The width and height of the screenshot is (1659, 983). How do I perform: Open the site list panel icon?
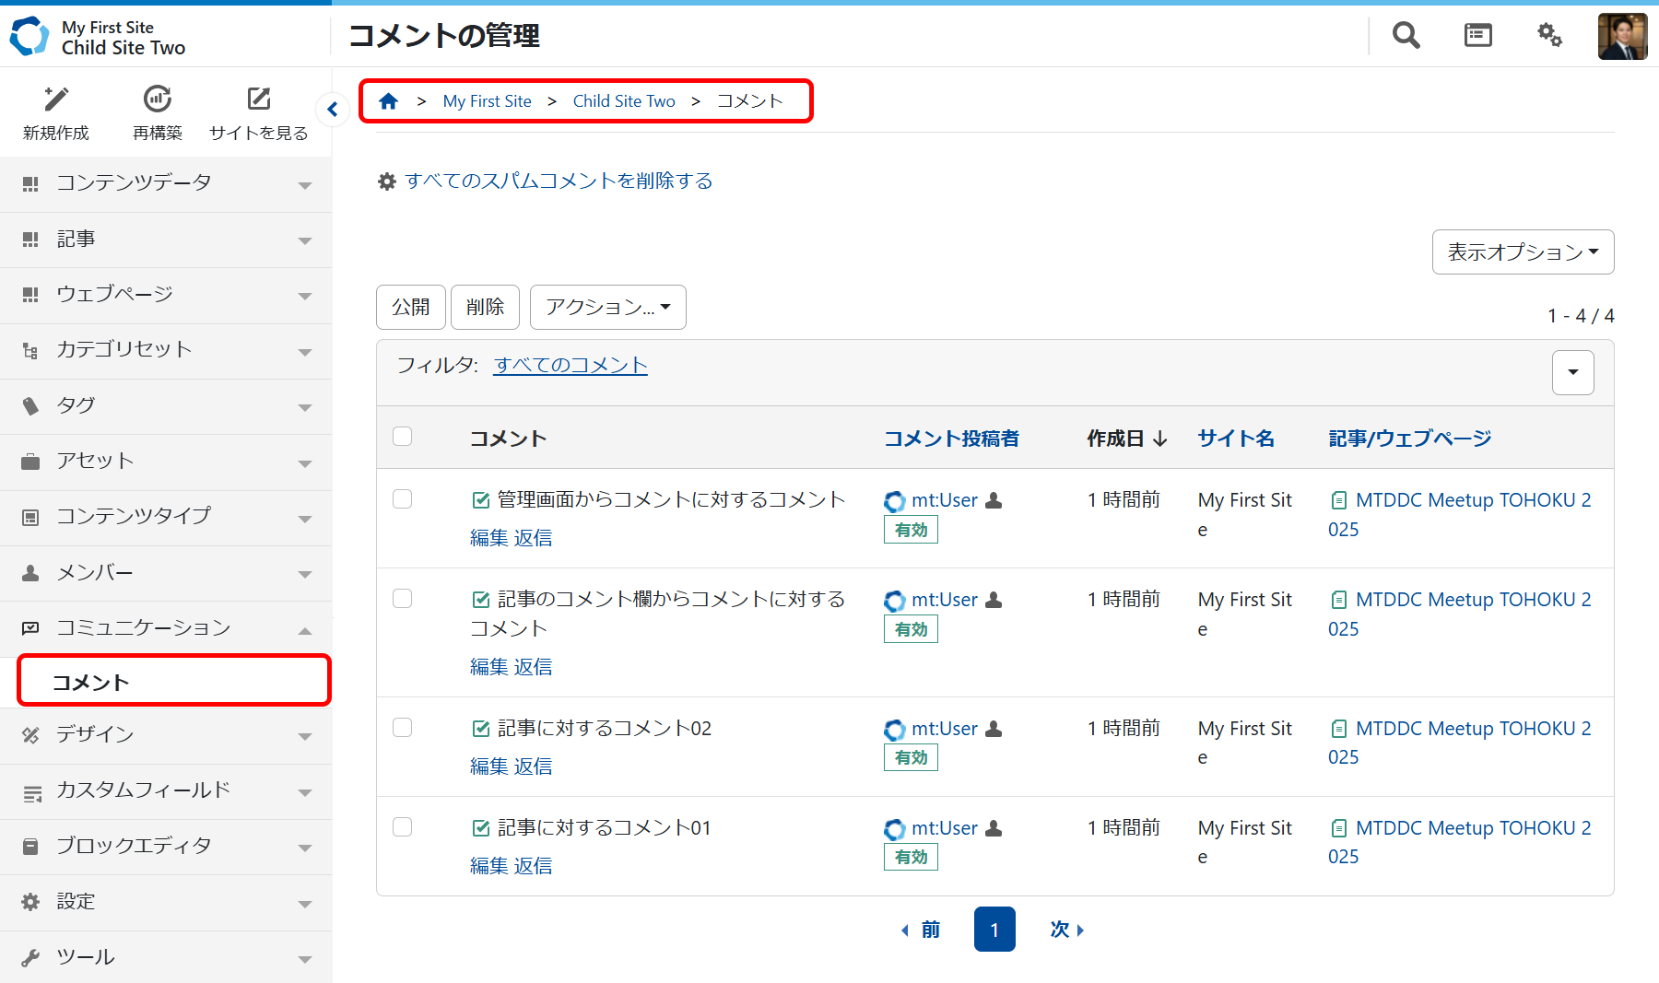point(1477,35)
